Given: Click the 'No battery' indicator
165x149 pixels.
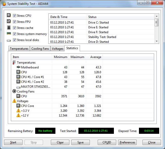Looking at the screenshot, I should click(x=45, y=131).
